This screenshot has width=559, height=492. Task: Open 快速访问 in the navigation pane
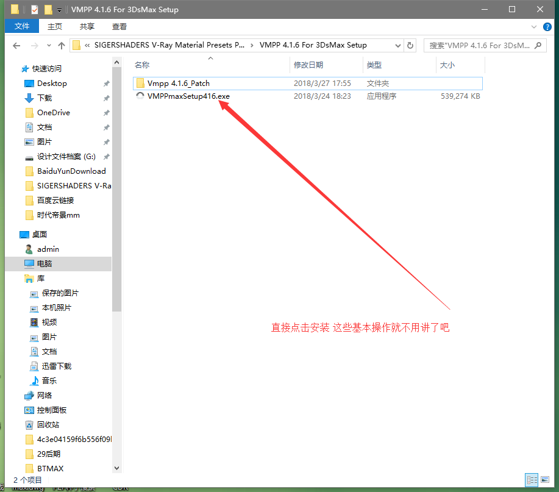coord(47,69)
